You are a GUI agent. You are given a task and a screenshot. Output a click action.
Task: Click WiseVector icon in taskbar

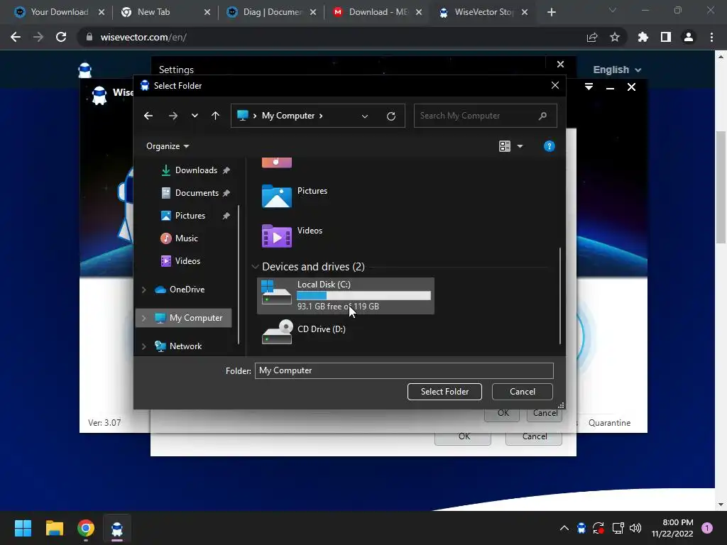(117, 528)
